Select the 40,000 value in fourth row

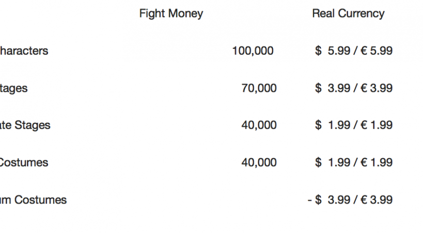(259, 162)
